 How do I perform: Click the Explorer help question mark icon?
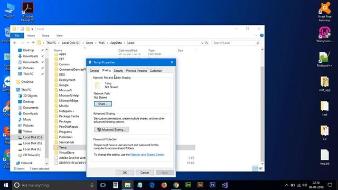pyautogui.click(x=262, y=35)
